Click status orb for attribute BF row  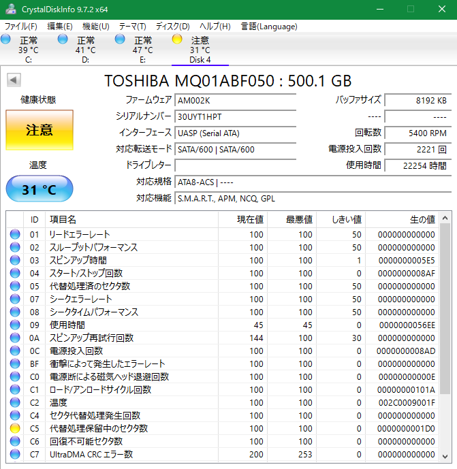15,363
